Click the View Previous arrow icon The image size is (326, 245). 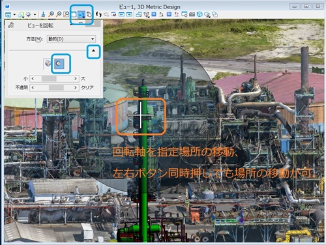121,14
